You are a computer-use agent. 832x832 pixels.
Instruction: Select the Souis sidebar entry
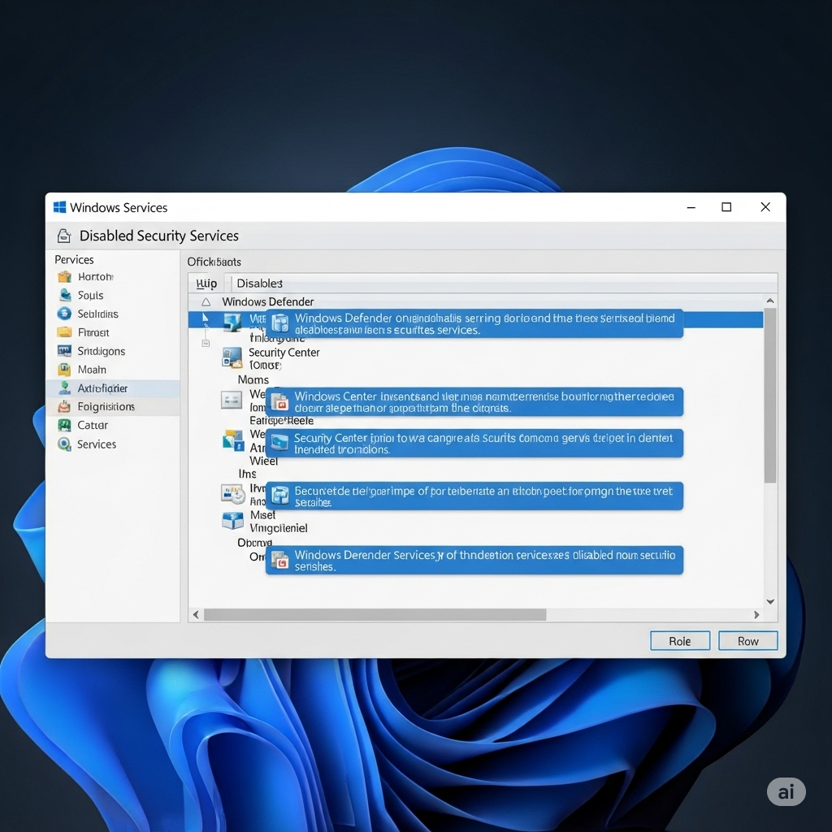113,295
